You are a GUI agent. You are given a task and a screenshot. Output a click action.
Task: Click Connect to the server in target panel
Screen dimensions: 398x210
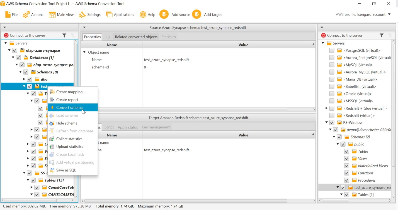[x=345, y=35]
